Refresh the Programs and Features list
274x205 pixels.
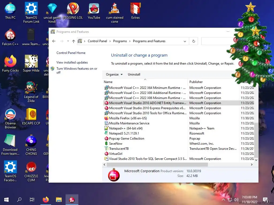click(194, 41)
